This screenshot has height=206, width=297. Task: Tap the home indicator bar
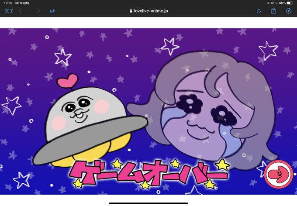(x=148, y=203)
